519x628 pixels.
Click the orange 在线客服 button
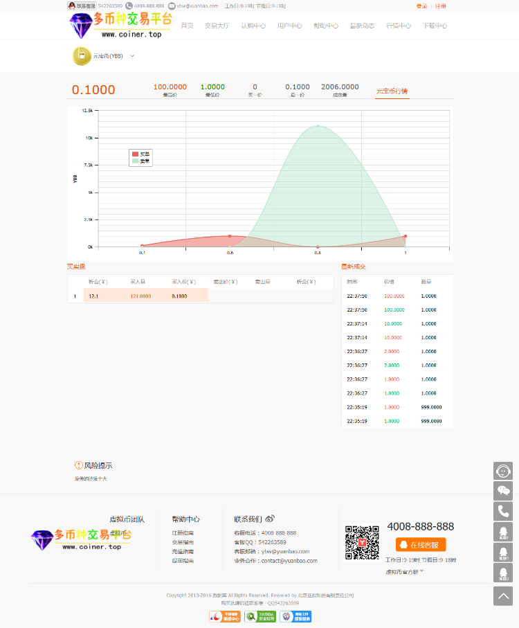click(x=421, y=545)
